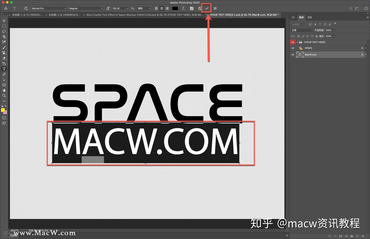The width and height of the screenshot is (370, 239).
Task: Open the text color swatch picker
Action: pos(175,8)
